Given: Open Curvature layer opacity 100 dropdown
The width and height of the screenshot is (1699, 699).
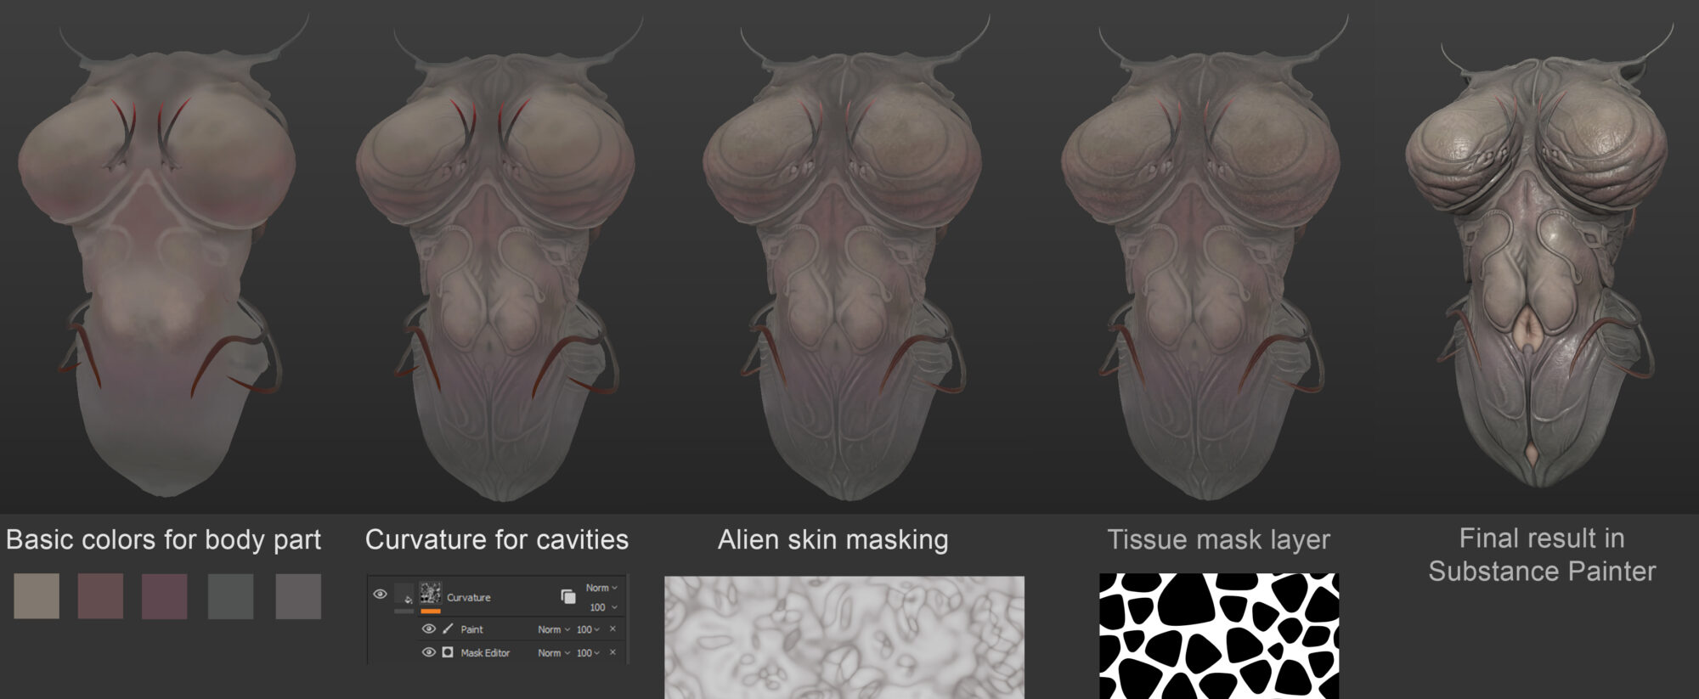Looking at the screenshot, I should click(x=603, y=607).
